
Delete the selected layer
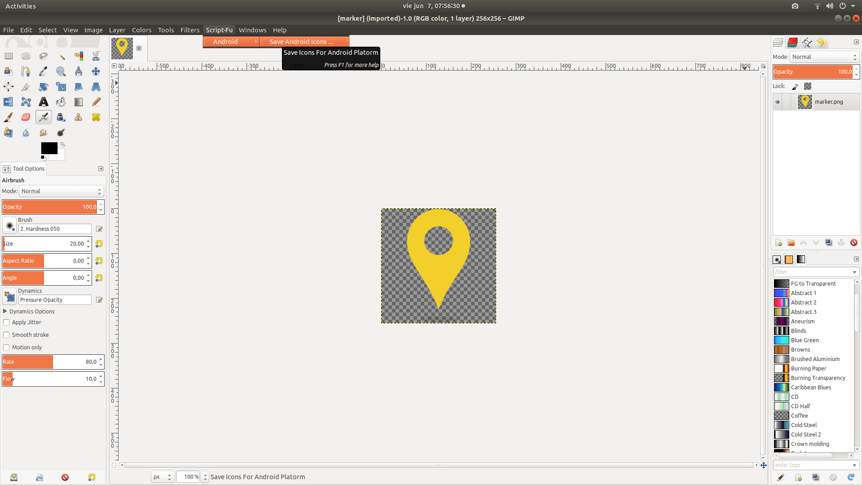point(854,242)
